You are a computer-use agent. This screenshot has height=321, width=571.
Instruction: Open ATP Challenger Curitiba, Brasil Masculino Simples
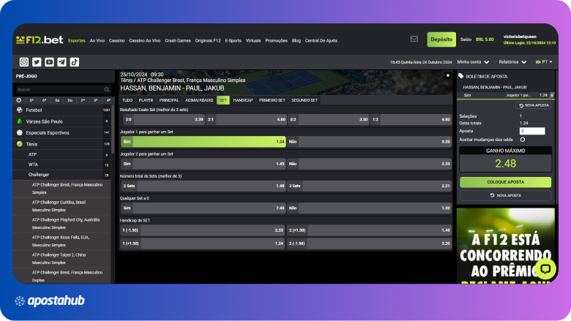[62, 206]
